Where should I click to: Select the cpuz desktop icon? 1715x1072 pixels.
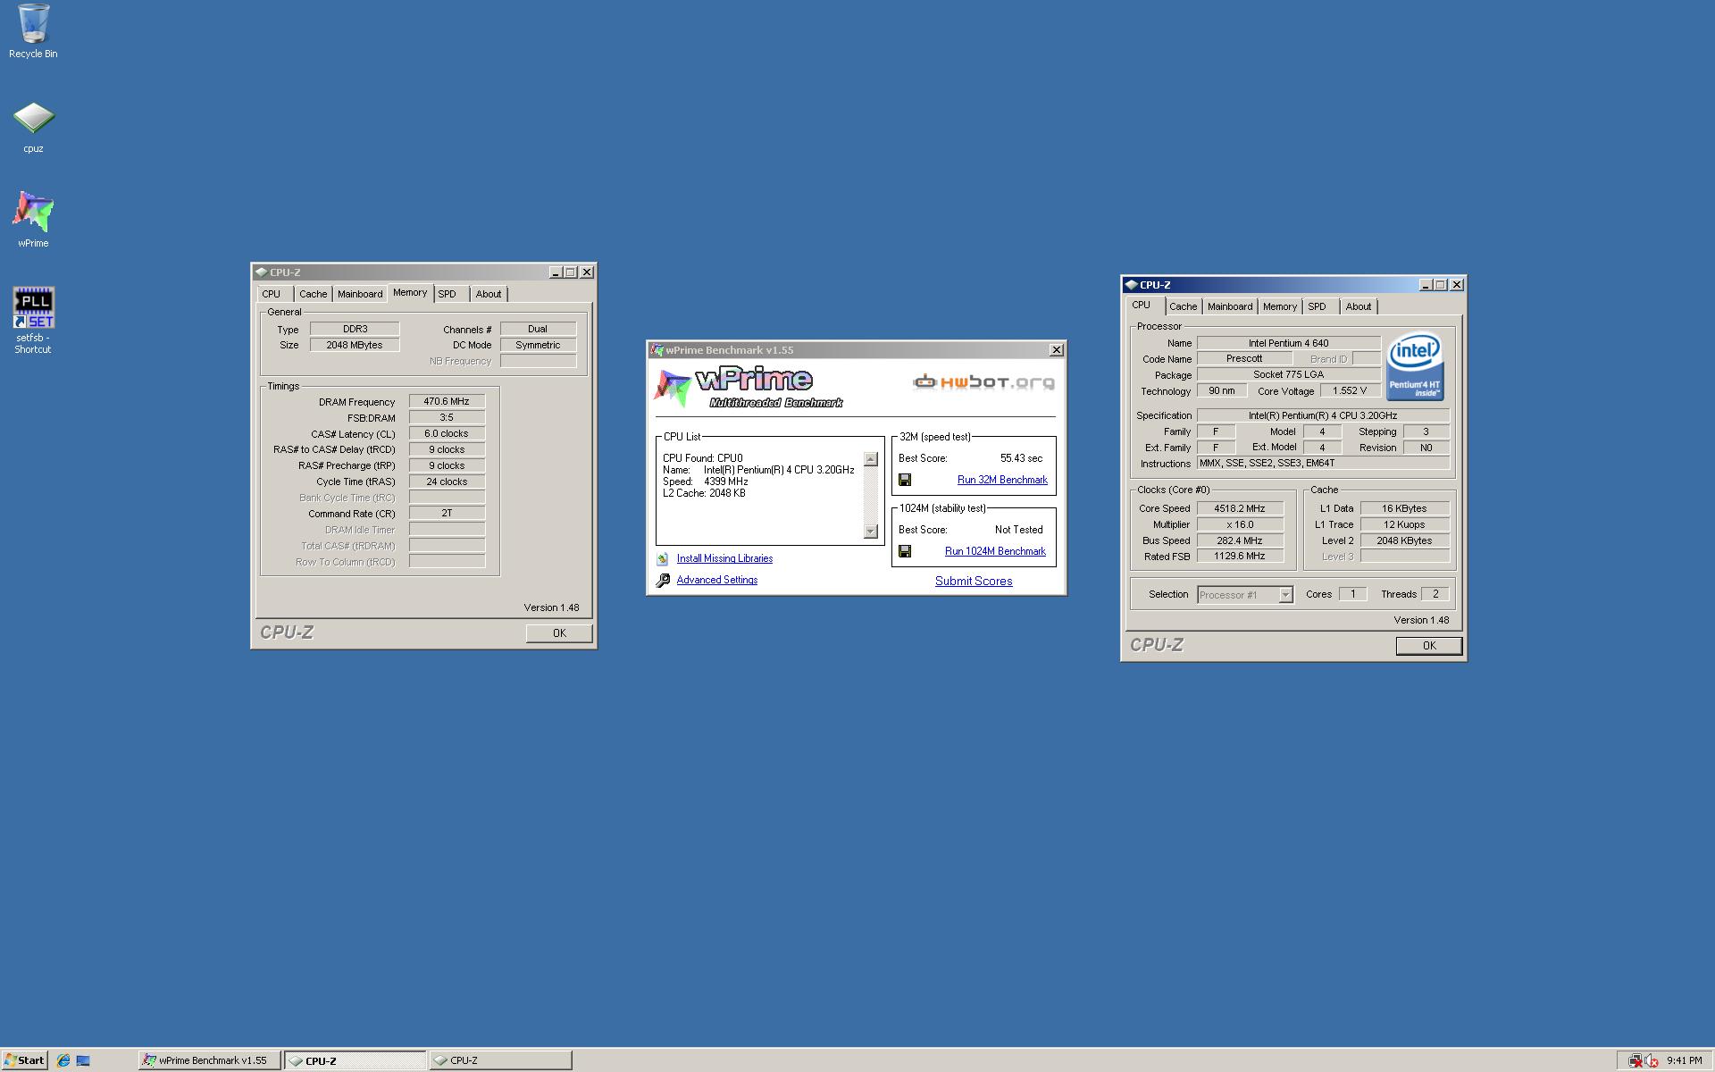point(33,127)
